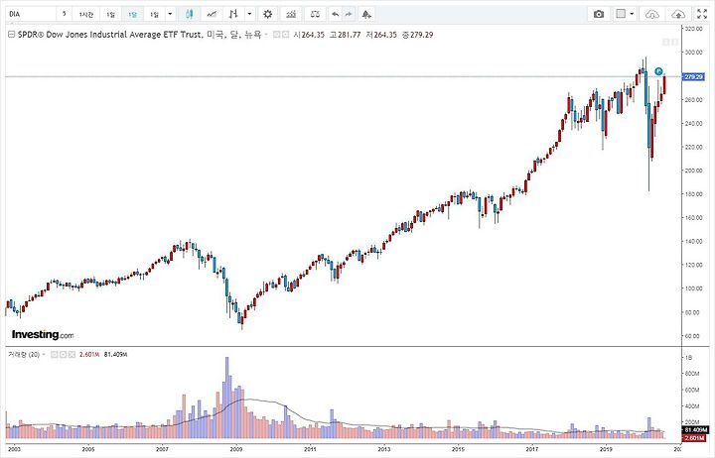
Task: Click the compare symbols scale icon
Action: click(315, 14)
